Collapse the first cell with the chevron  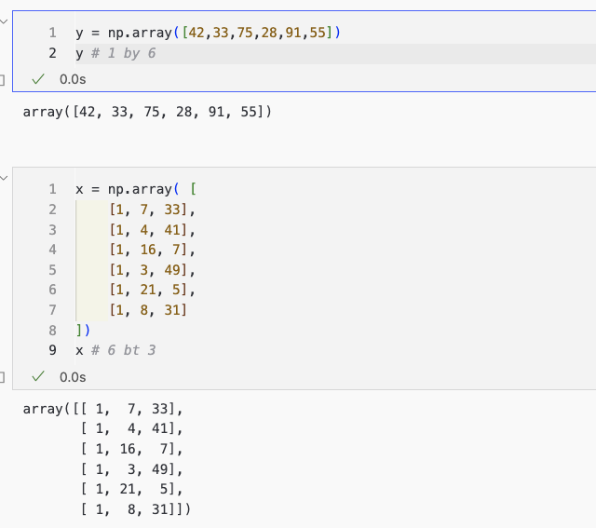point(4,25)
